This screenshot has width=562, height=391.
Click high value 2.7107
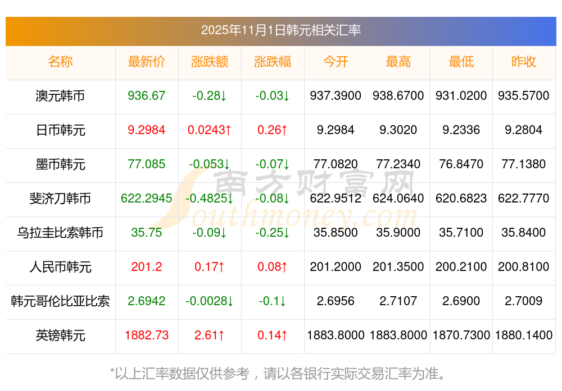point(398,301)
